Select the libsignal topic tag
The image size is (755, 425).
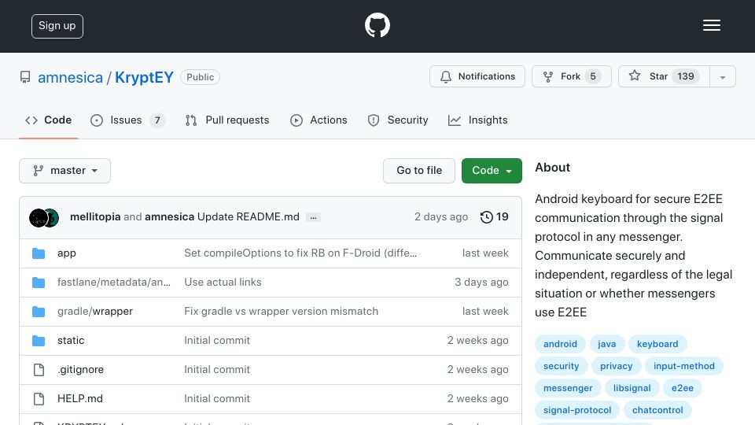click(632, 388)
